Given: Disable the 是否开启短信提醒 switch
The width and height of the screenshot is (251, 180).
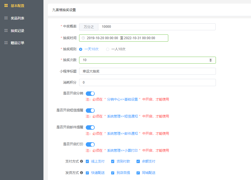Looking at the screenshot, I should 90,111.
